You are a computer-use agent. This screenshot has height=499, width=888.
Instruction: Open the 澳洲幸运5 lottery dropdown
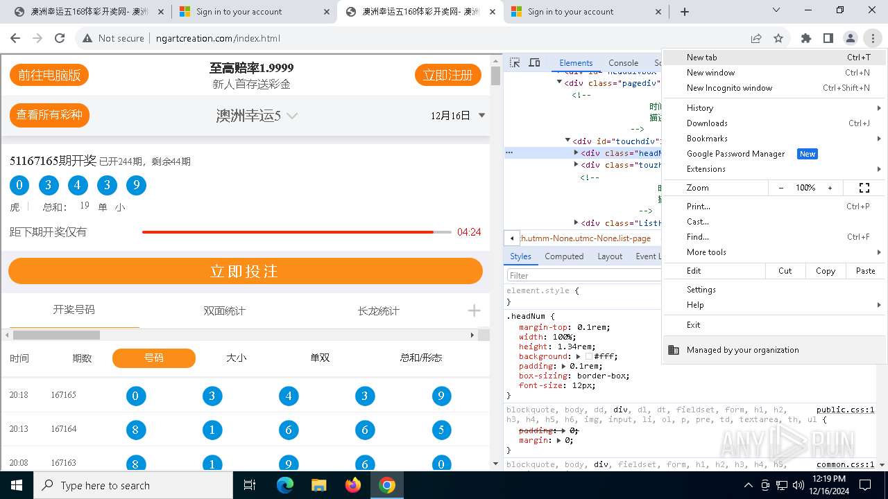(x=257, y=116)
